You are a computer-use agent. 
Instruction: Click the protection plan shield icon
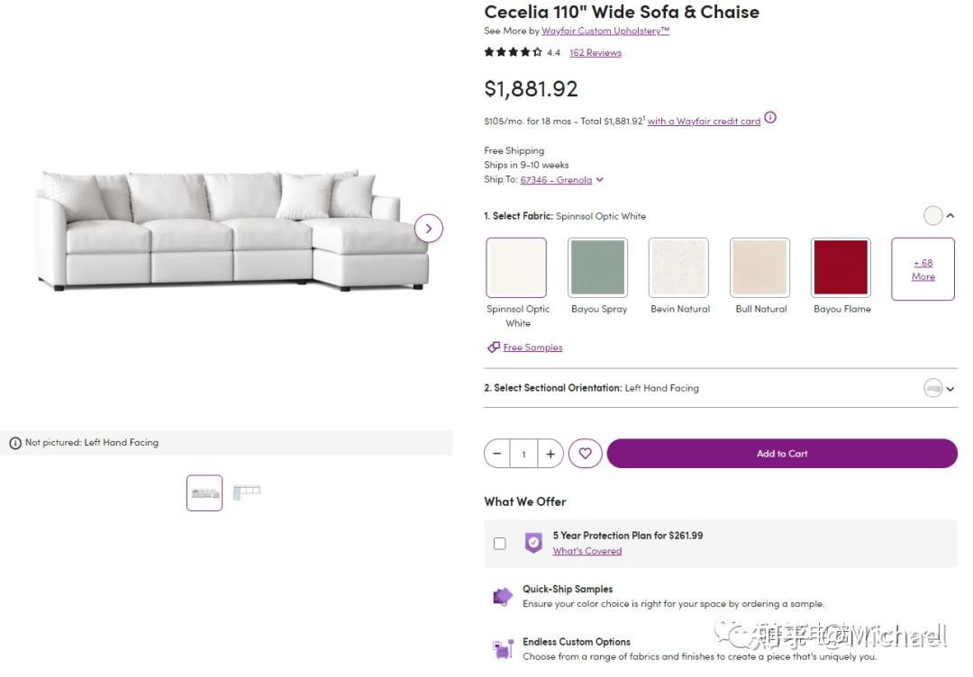pyautogui.click(x=533, y=543)
